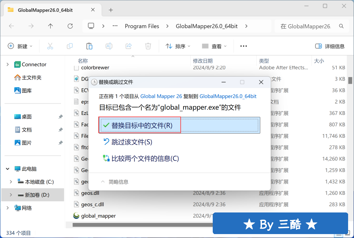
Task: Go forward with the right arrow
Action: (x=31, y=26)
